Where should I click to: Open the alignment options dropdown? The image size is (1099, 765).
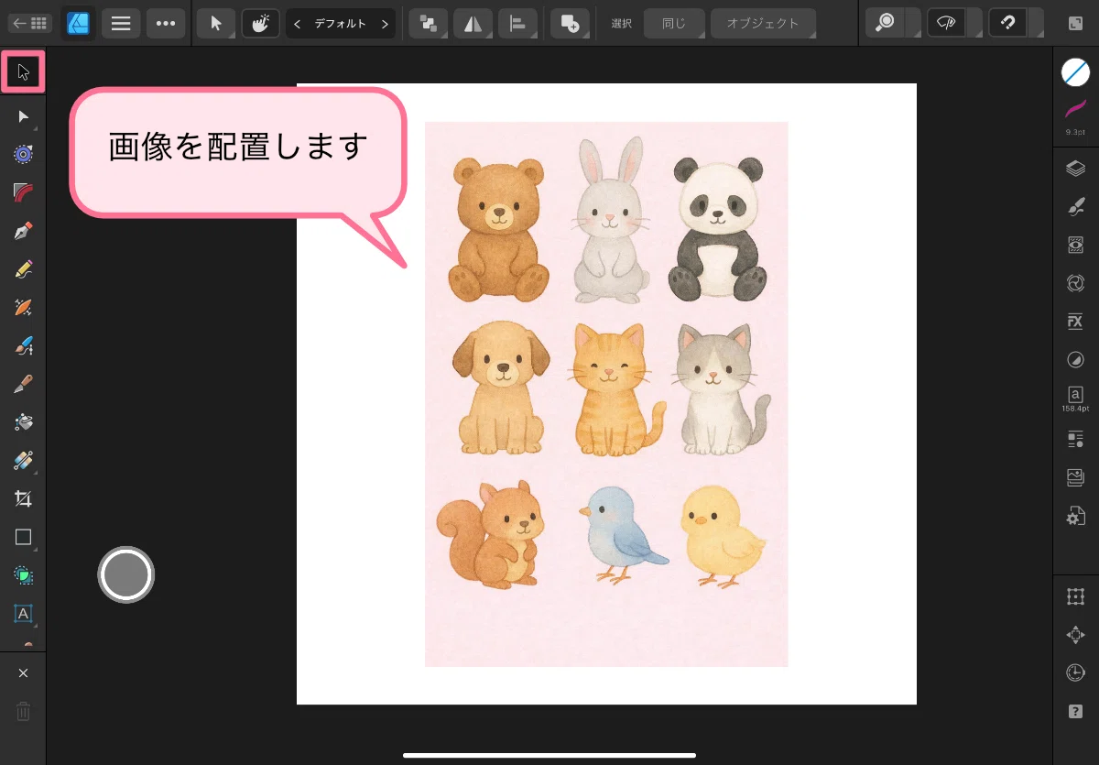coord(518,24)
